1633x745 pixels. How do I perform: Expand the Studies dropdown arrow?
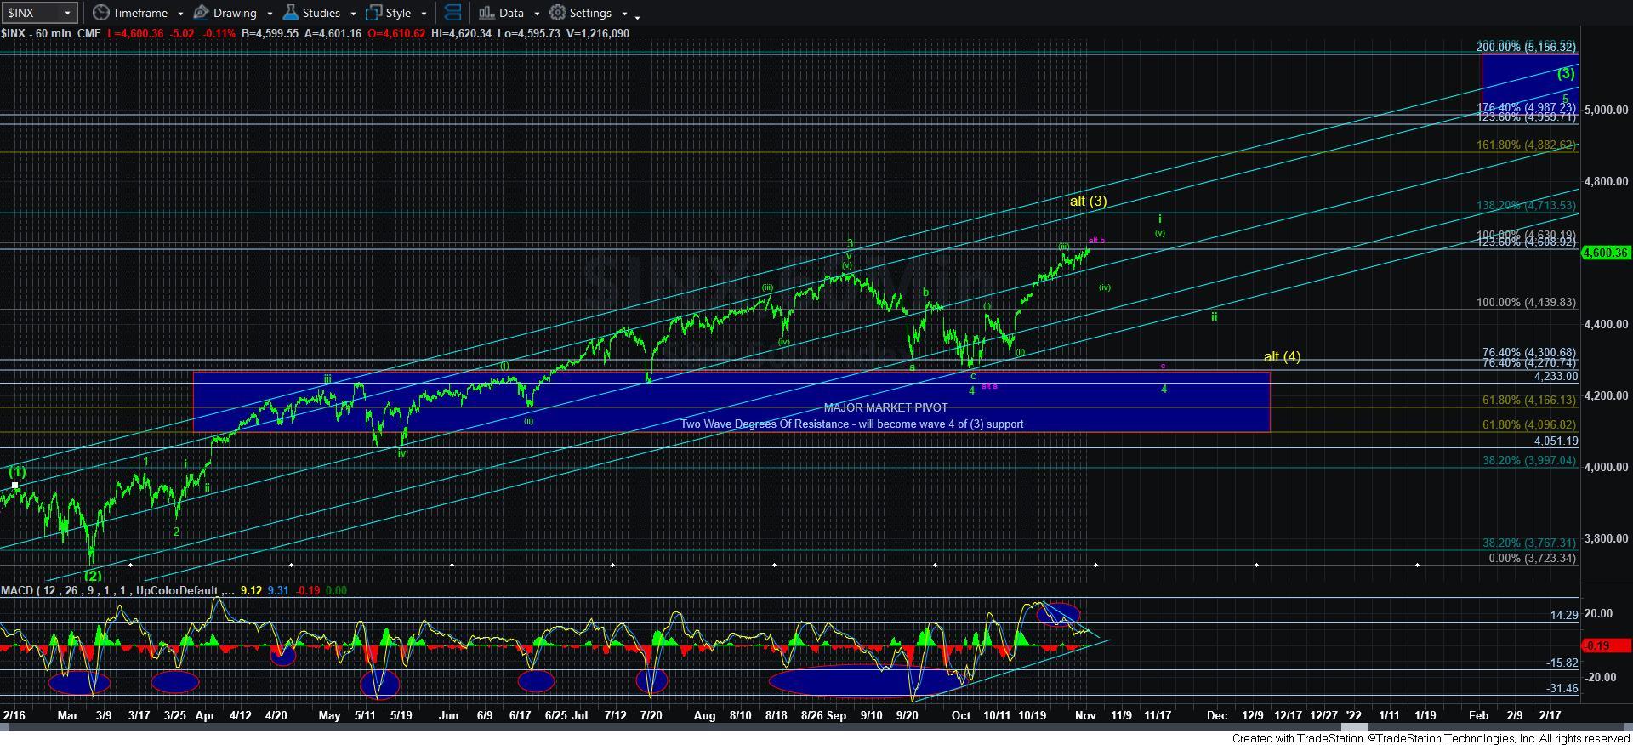[351, 14]
